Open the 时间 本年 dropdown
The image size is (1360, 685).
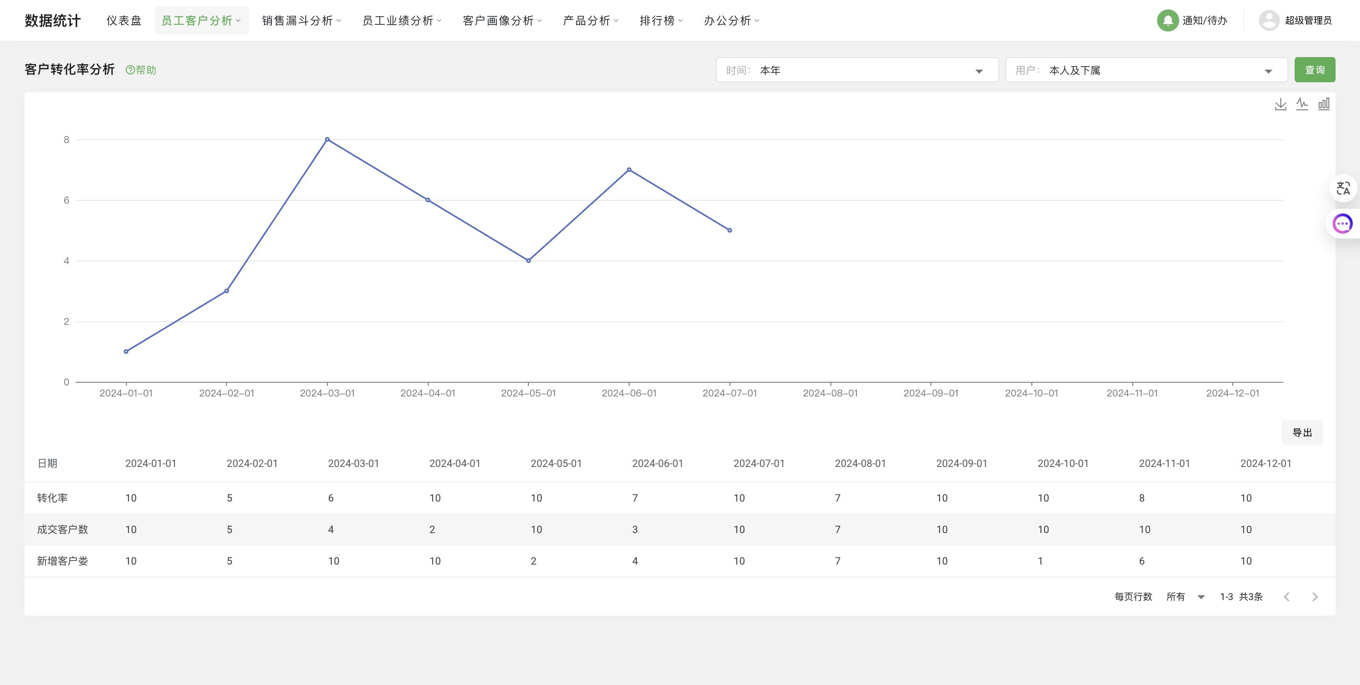[857, 70]
